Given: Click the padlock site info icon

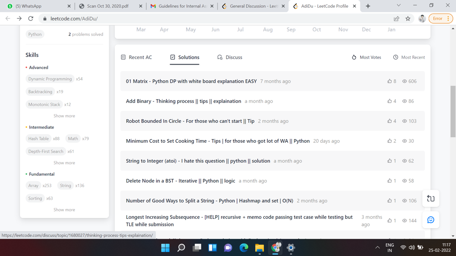Looking at the screenshot, I should [x=45, y=19].
